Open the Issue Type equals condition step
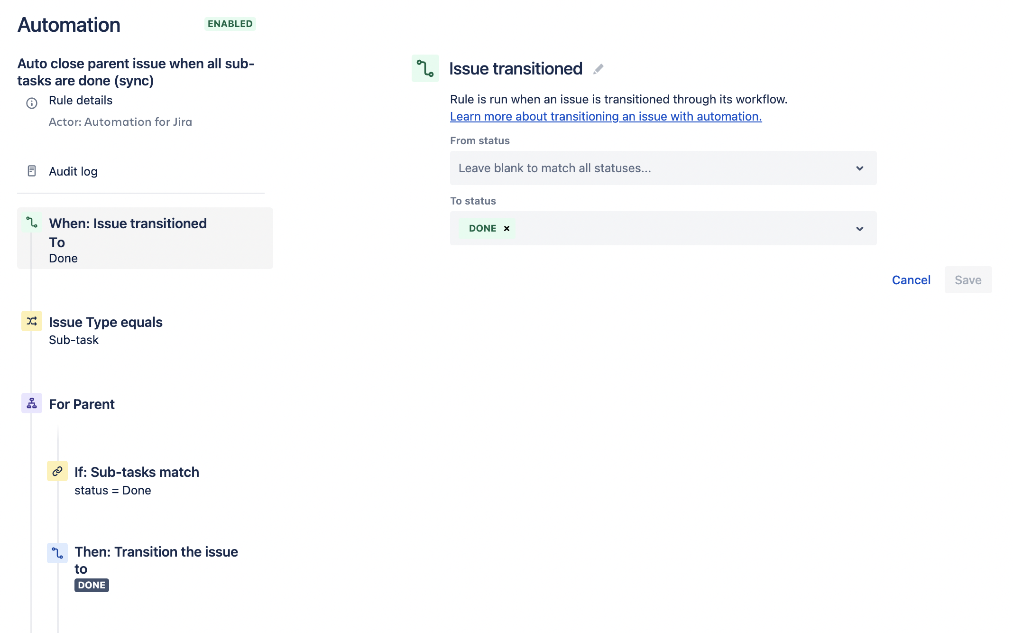Image resolution: width=1013 pixels, height=633 pixels. [105, 322]
